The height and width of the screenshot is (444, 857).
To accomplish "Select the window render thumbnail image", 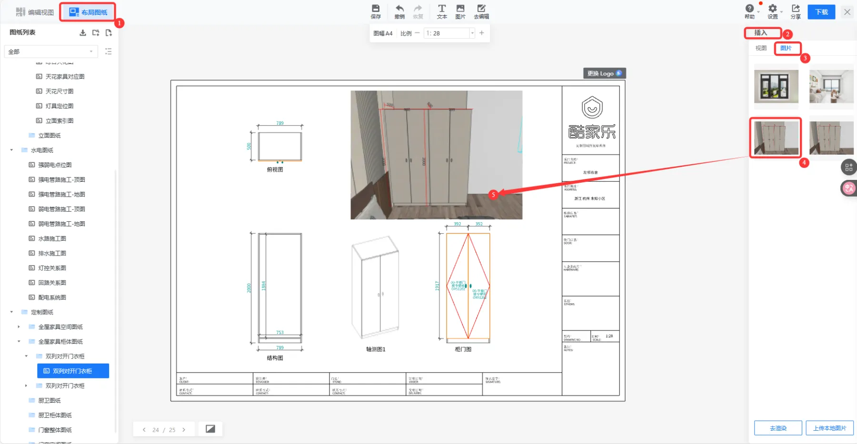I will (776, 87).
